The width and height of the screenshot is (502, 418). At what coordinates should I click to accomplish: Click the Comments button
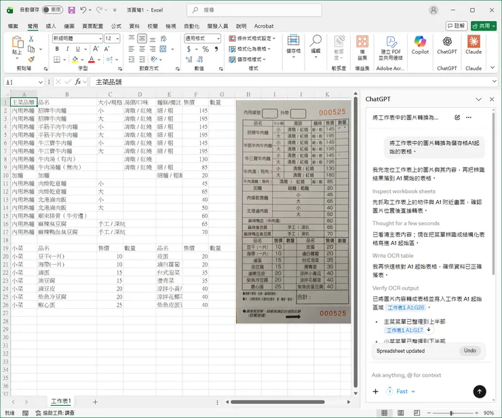(x=457, y=26)
